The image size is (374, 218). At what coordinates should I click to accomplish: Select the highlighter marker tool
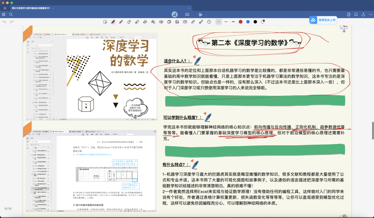point(137,22)
